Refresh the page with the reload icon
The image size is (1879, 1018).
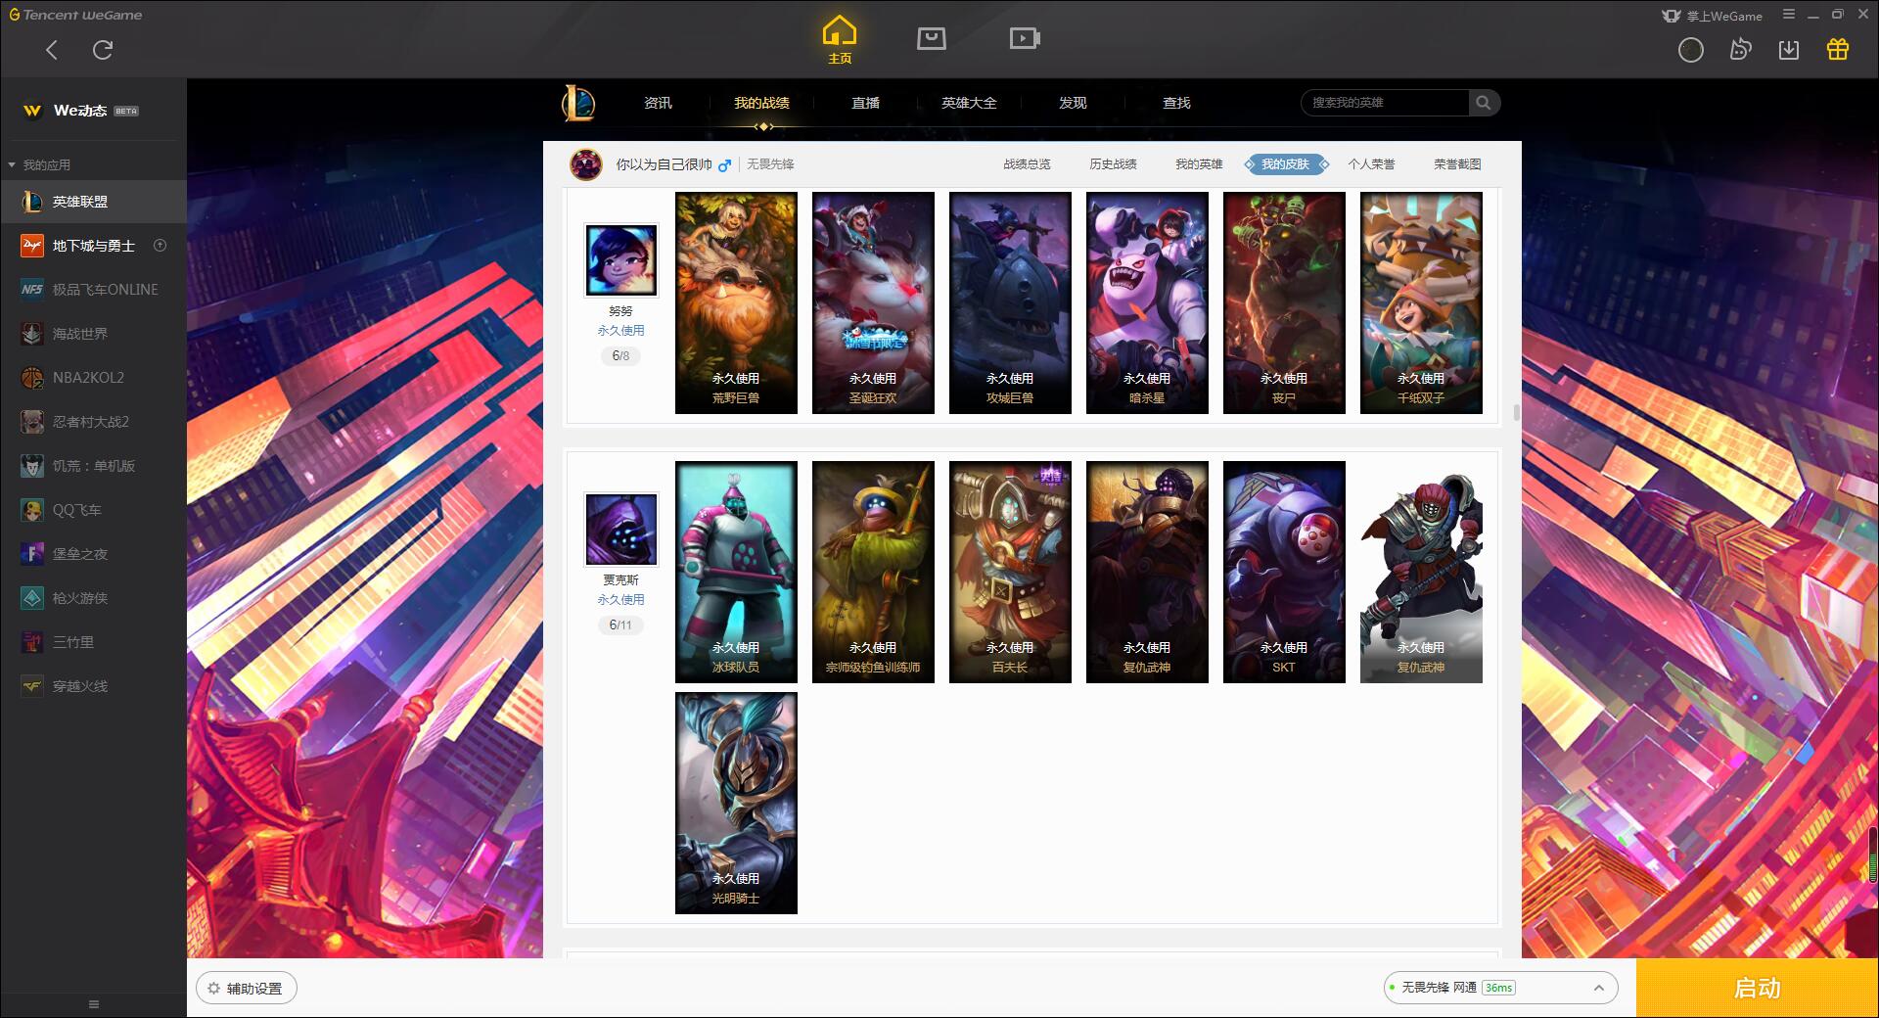[x=103, y=50]
